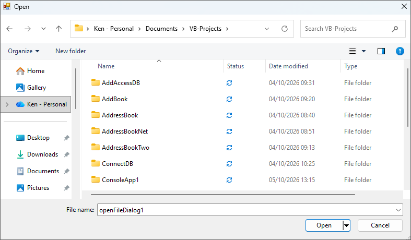Go forward with the right arrow
The image size is (411, 240).
(28, 29)
